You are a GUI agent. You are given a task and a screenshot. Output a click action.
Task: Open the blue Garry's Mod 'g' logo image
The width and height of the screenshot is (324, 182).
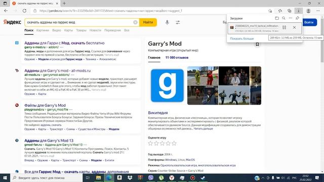(x=167, y=85)
